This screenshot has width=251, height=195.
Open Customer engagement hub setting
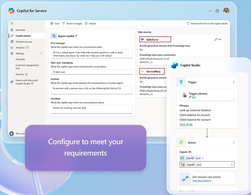click(x=27, y=67)
